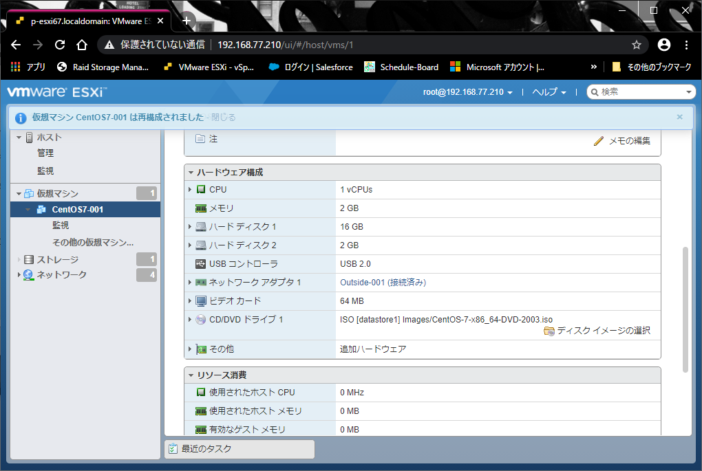Go to the browser home page
This screenshot has height=471, width=702.
point(81,45)
